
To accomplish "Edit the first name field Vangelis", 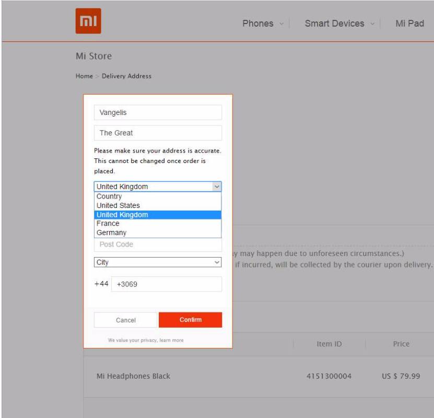I will click(158, 112).
